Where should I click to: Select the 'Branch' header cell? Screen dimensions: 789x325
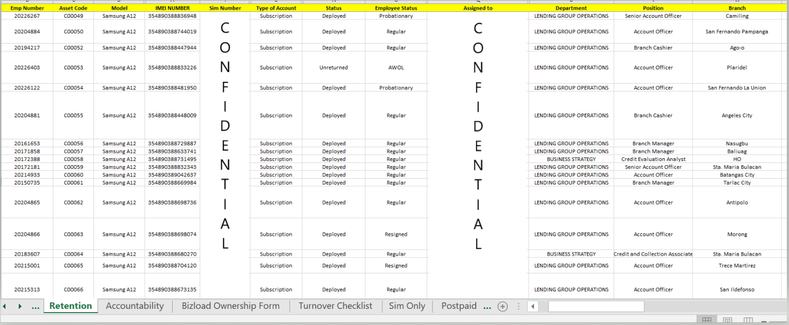pos(737,8)
